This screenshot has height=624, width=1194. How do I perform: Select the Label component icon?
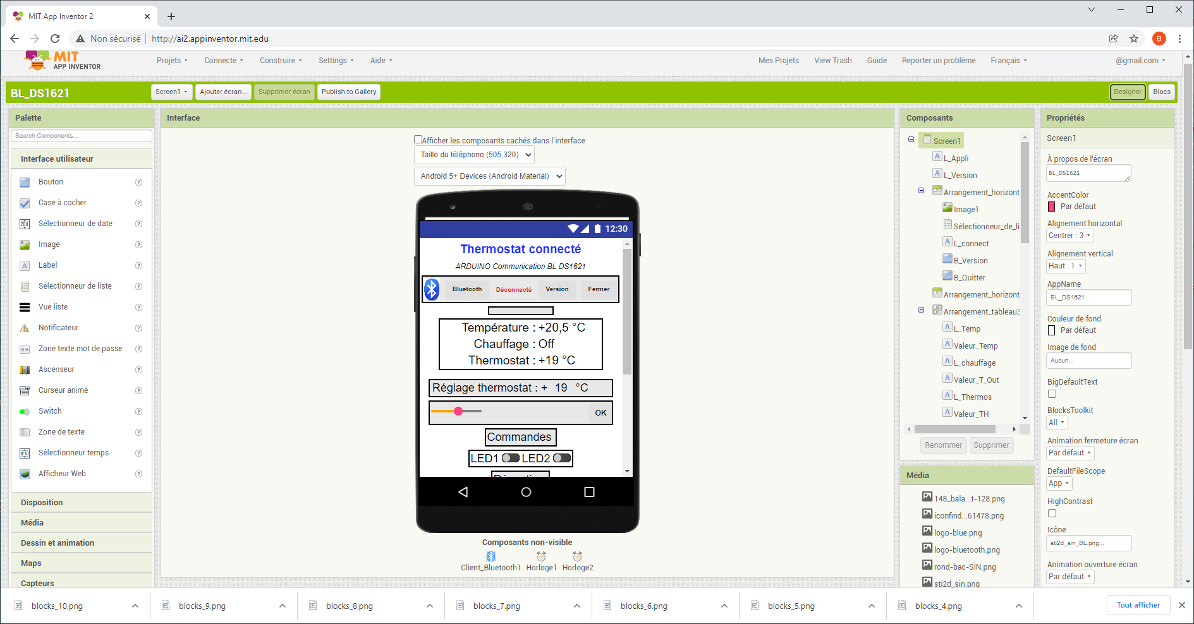[25, 266]
